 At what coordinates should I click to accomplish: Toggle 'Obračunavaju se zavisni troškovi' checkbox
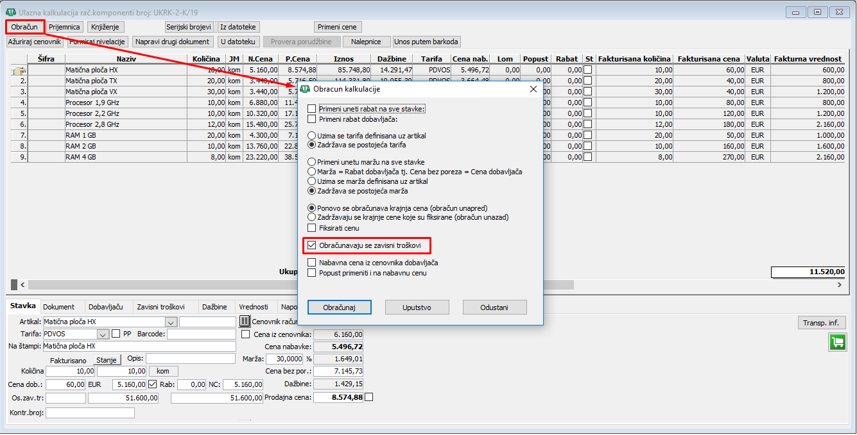(x=312, y=245)
